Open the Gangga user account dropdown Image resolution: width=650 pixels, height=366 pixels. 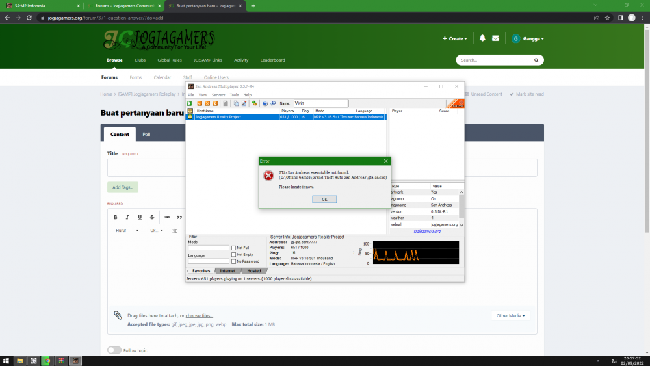point(528,38)
